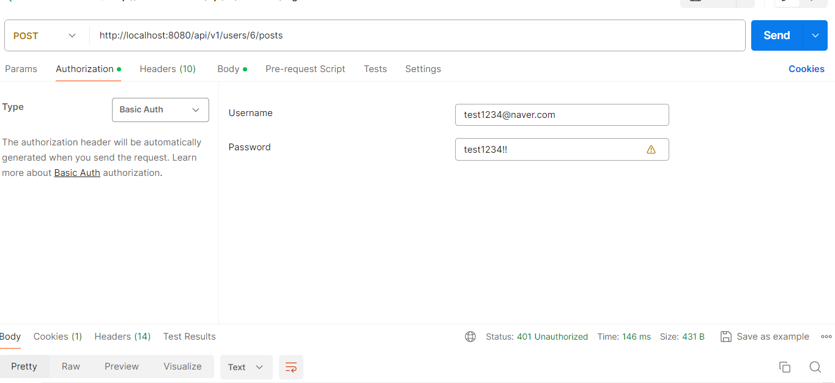Click the Time 146 ms value
The width and height of the screenshot is (835, 383).
click(636, 337)
